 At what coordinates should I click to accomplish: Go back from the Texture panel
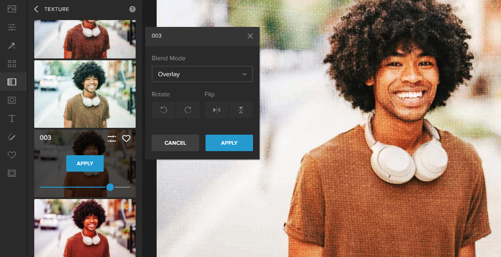[36, 9]
